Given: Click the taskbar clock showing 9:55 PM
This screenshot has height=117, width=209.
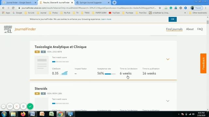Looking at the screenshot, I should 201,114.
